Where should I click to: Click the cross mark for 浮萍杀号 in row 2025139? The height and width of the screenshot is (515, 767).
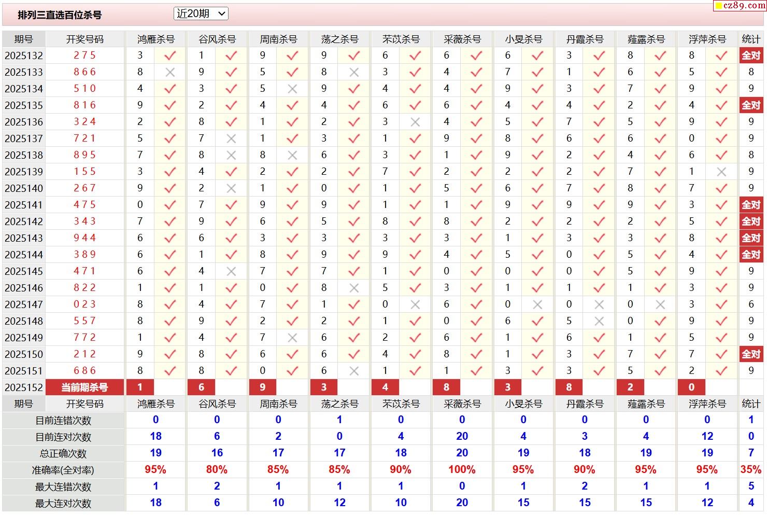[721, 172]
